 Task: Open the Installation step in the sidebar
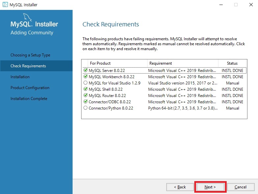pyautogui.click(x=20, y=77)
